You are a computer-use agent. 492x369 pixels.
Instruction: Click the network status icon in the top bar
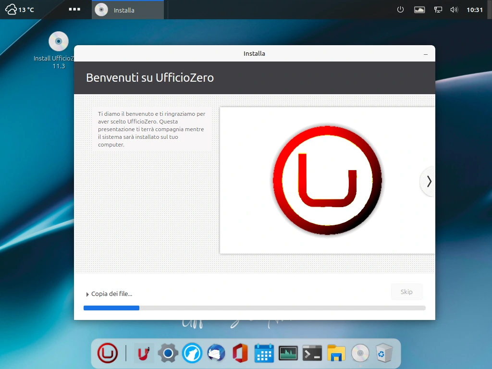click(x=438, y=9)
